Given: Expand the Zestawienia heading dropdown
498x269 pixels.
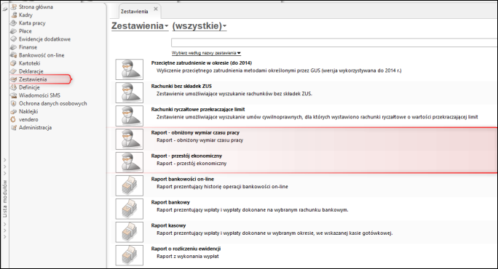Looking at the screenshot, I should pos(140,26).
